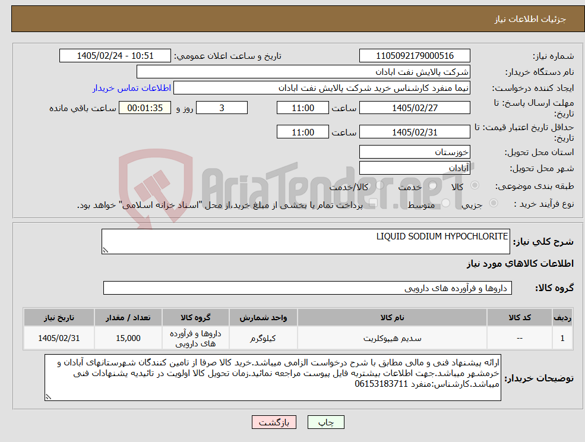Click the گروه کالا column header

(195, 317)
